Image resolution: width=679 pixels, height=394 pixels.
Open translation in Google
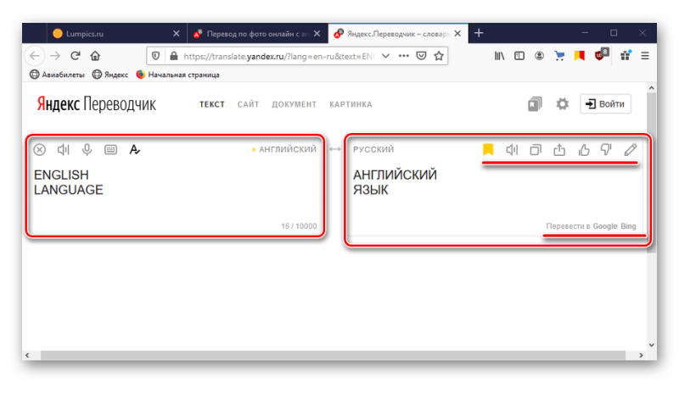tap(605, 226)
